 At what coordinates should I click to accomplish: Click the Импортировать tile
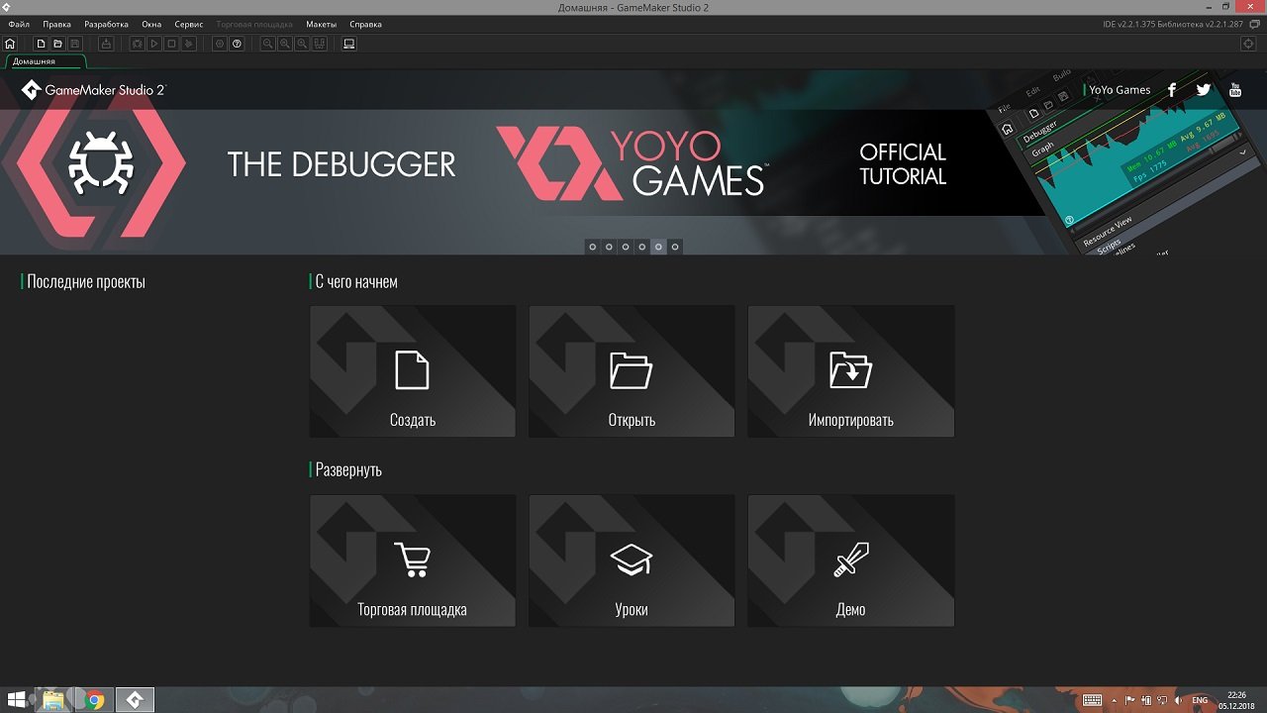[850, 371]
